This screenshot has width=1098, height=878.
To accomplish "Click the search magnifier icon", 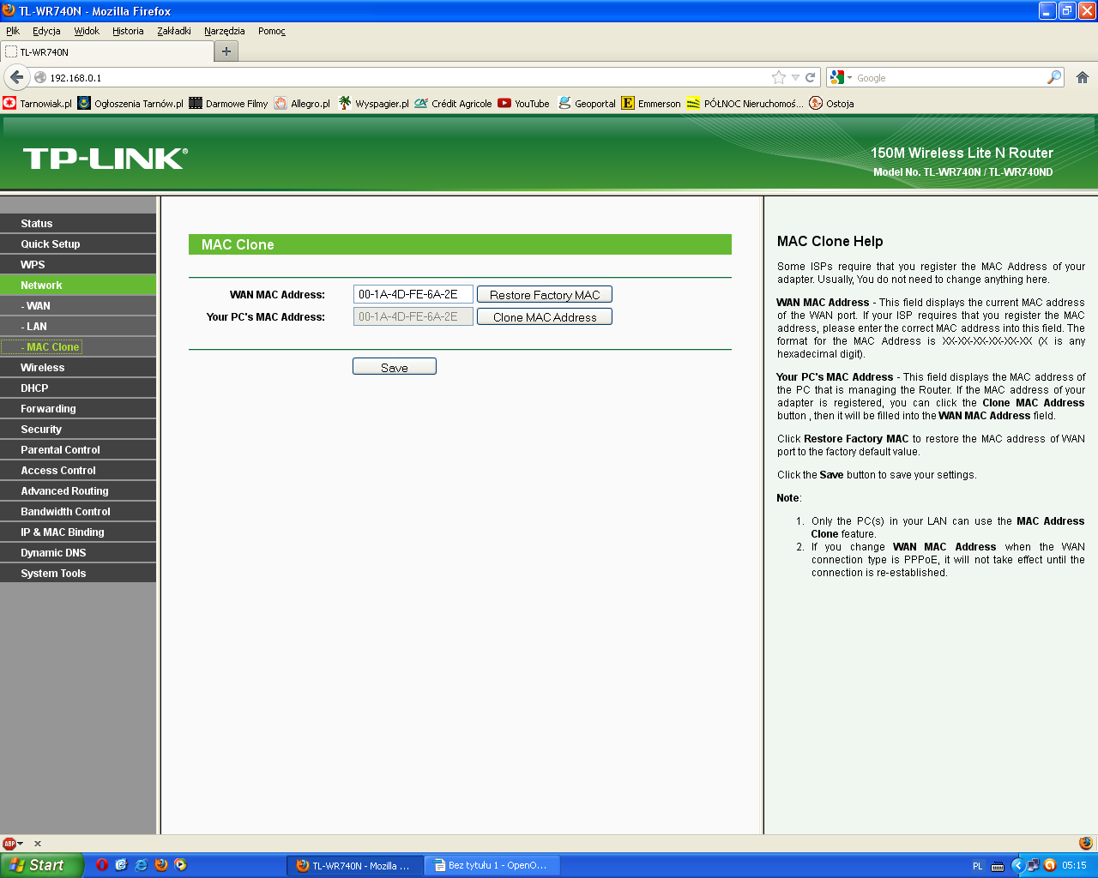I will click(x=1054, y=77).
